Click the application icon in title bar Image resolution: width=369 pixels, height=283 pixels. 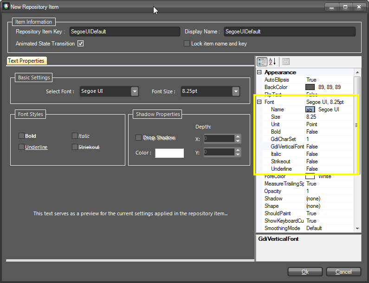pos(6,6)
